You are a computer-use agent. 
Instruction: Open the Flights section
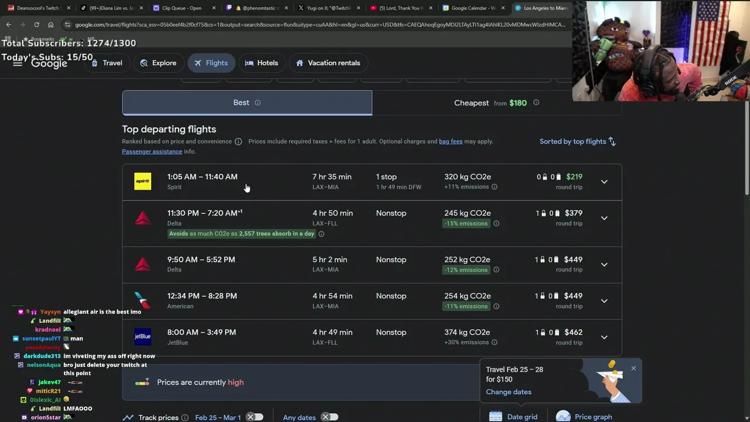(x=211, y=63)
